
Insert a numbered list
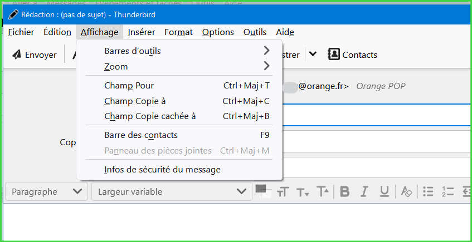(447, 192)
